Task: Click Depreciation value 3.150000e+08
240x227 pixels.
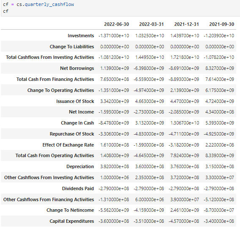Action: tap(220, 166)
